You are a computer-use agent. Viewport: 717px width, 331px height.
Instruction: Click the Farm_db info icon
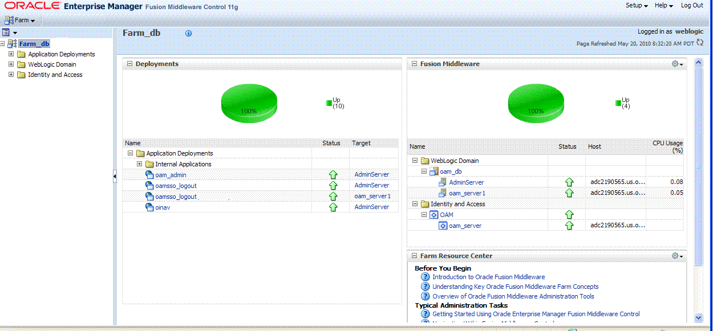coord(189,33)
